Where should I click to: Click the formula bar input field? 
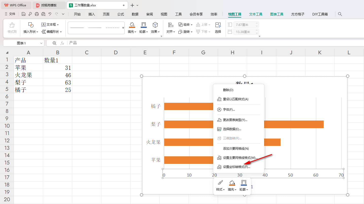(215, 43)
